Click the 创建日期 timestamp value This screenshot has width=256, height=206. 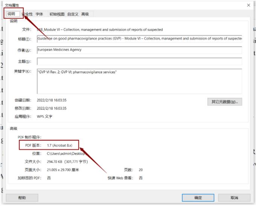point(52,100)
